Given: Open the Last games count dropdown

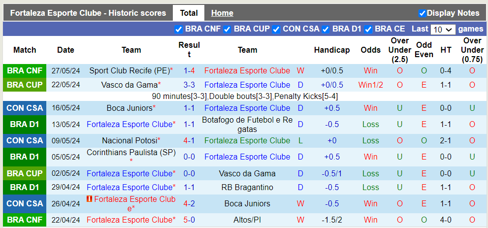Looking at the screenshot, I should click(443, 30).
